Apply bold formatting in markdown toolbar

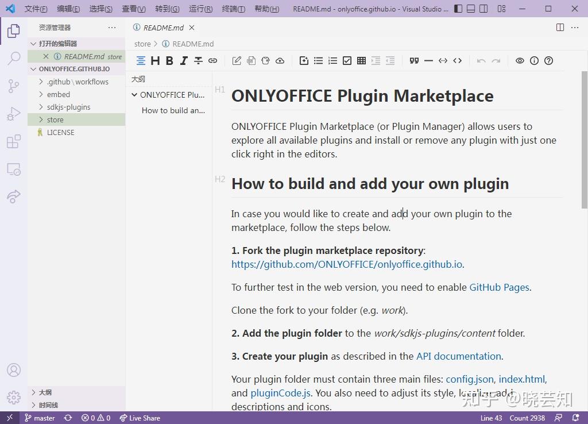pos(169,61)
